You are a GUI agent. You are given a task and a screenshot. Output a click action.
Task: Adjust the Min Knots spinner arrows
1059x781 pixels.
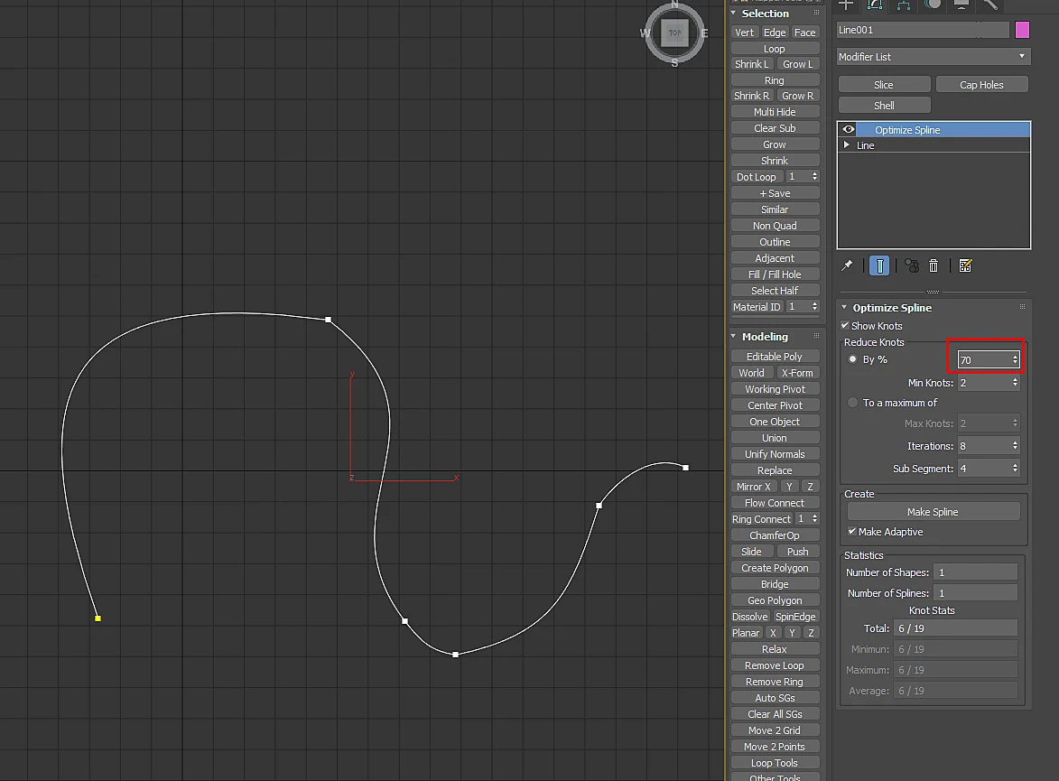tap(1015, 383)
